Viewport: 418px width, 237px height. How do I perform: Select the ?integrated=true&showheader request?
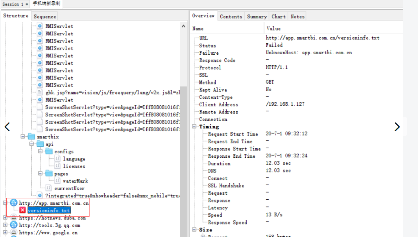coord(112,196)
